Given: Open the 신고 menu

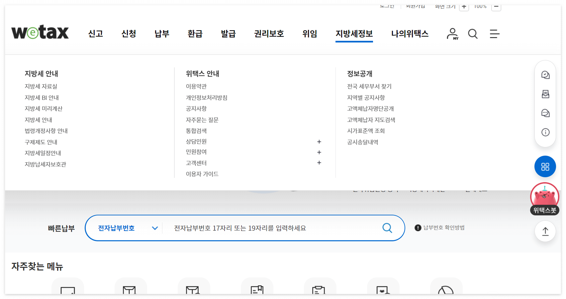Looking at the screenshot, I should [95, 34].
